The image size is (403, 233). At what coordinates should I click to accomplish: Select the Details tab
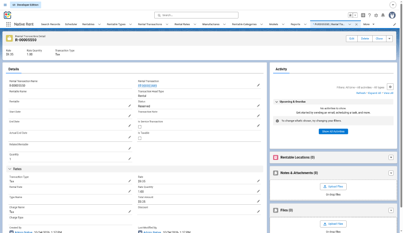coord(14,69)
